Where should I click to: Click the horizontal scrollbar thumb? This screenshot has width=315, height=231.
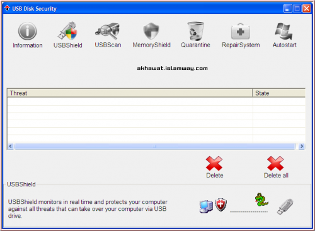coord(155,146)
